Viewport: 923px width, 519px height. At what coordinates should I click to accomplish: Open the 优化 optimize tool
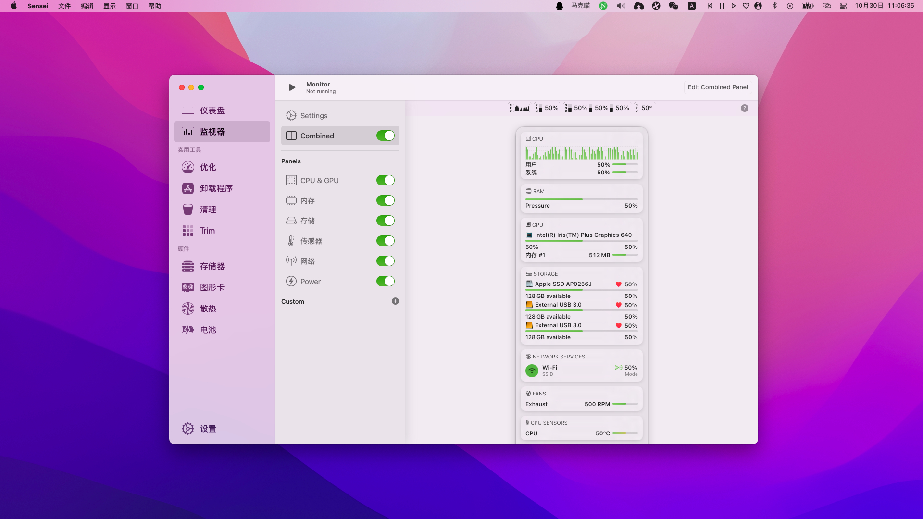pos(208,167)
